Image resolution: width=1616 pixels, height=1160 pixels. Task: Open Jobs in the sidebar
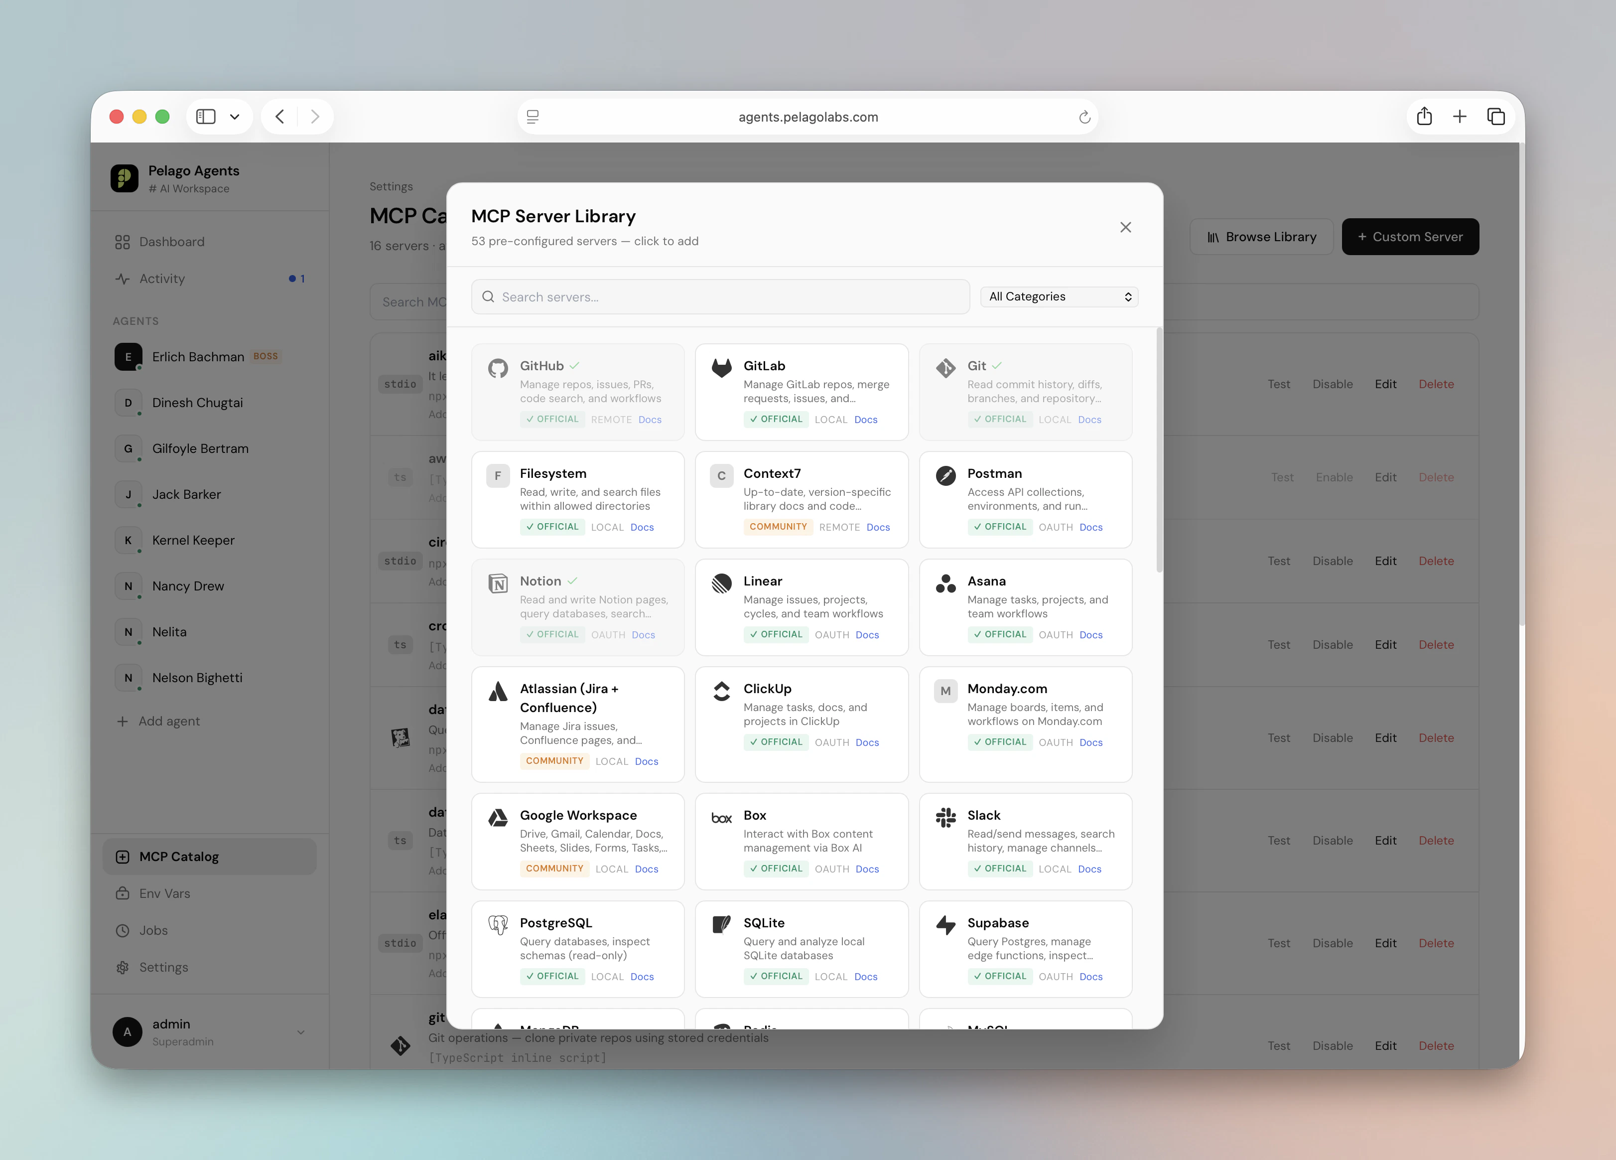[x=210, y=931]
